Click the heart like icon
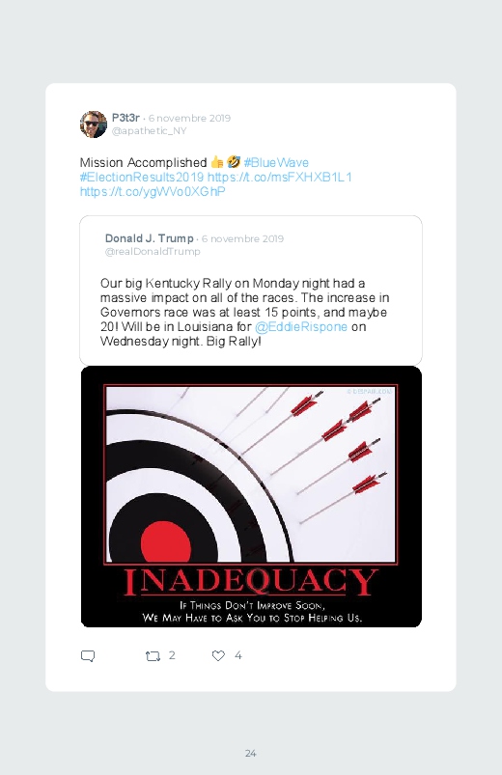This screenshot has width=502, height=775. (218, 655)
